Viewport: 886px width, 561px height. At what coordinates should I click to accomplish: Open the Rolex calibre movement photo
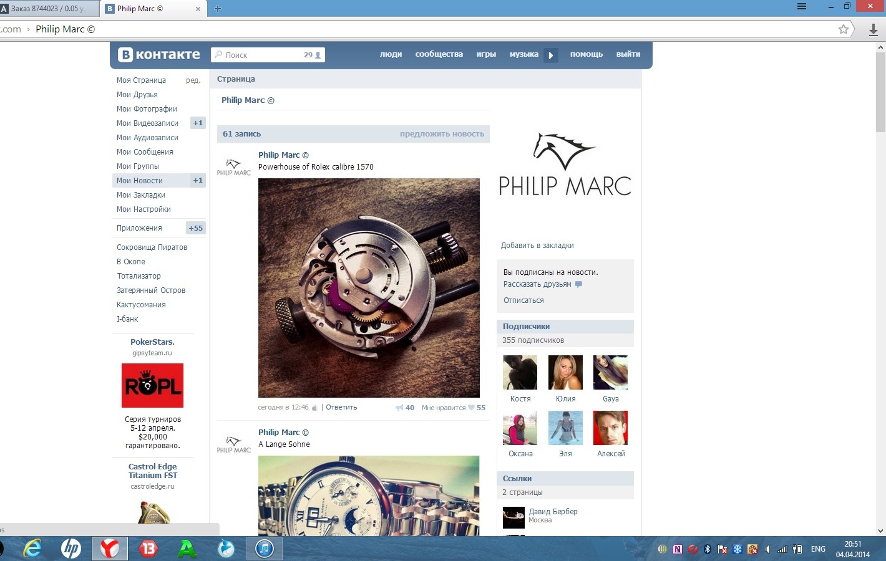point(369,288)
